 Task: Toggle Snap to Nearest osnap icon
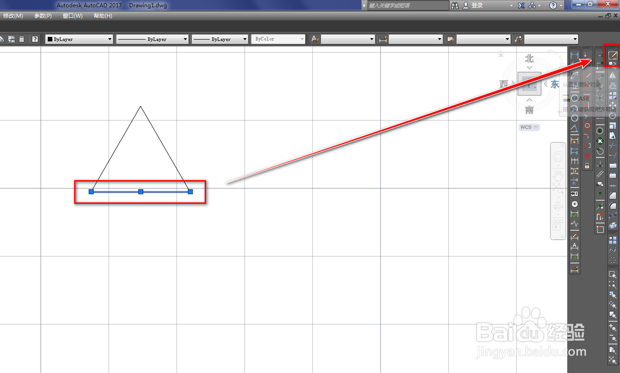[600, 206]
